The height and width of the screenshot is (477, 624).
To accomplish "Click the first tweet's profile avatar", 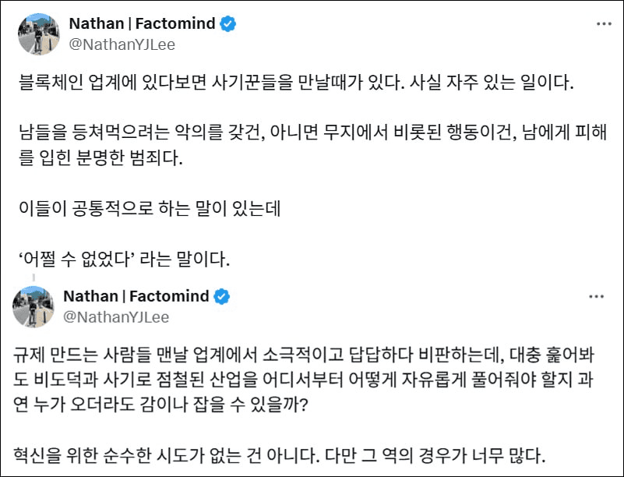I will tap(39, 34).
